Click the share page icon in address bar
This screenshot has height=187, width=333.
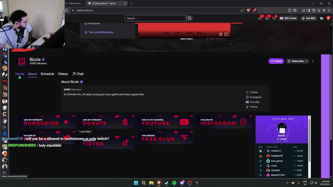[242, 10]
